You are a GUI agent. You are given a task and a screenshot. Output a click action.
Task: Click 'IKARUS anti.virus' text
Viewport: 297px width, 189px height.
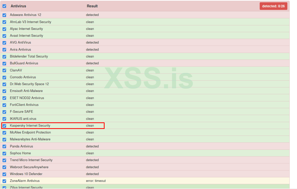point(23,119)
